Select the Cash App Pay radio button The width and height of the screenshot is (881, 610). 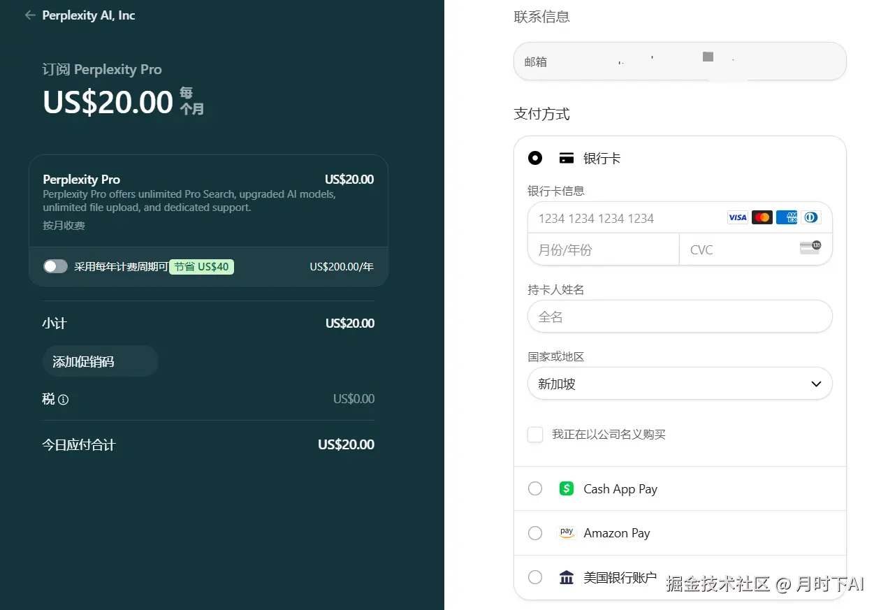point(535,488)
